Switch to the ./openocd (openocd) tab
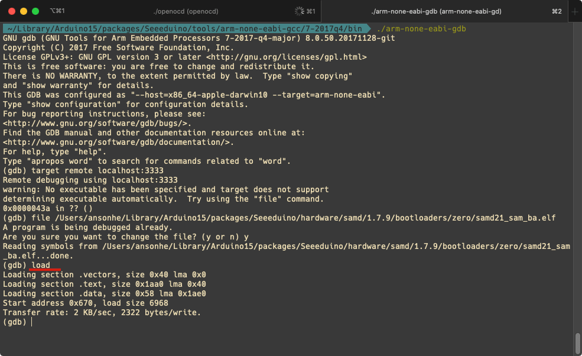The image size is (582, 356). pos(186,11)
